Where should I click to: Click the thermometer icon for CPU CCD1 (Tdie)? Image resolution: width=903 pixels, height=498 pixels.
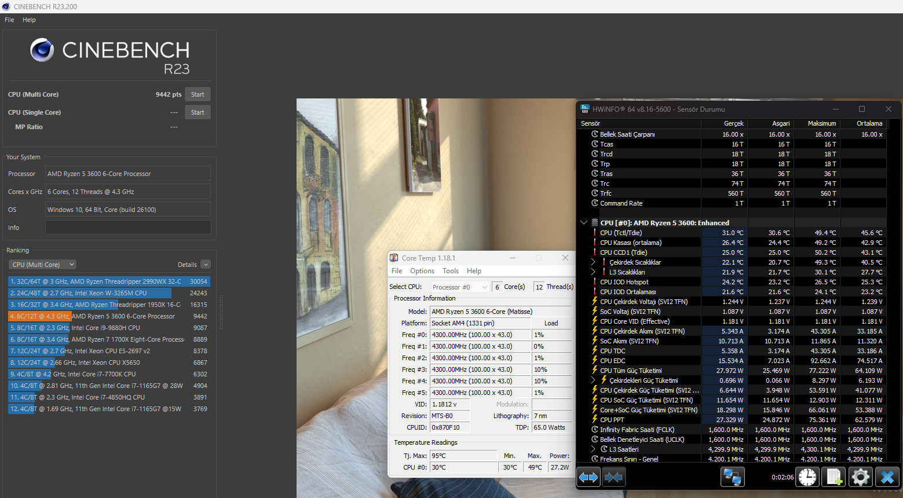click(594, 252)
